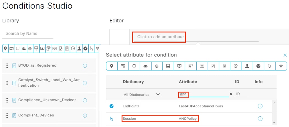Screen dimensions: 289x127
Task: Show info for Catalyst_Switch_Local_Web_Authentication condition
Action: pos(85,83)
